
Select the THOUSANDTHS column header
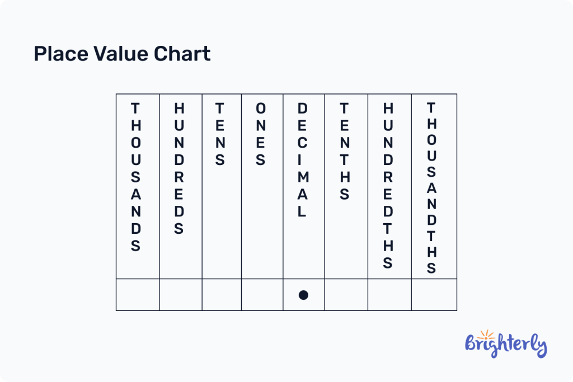[x=431, y=188]
